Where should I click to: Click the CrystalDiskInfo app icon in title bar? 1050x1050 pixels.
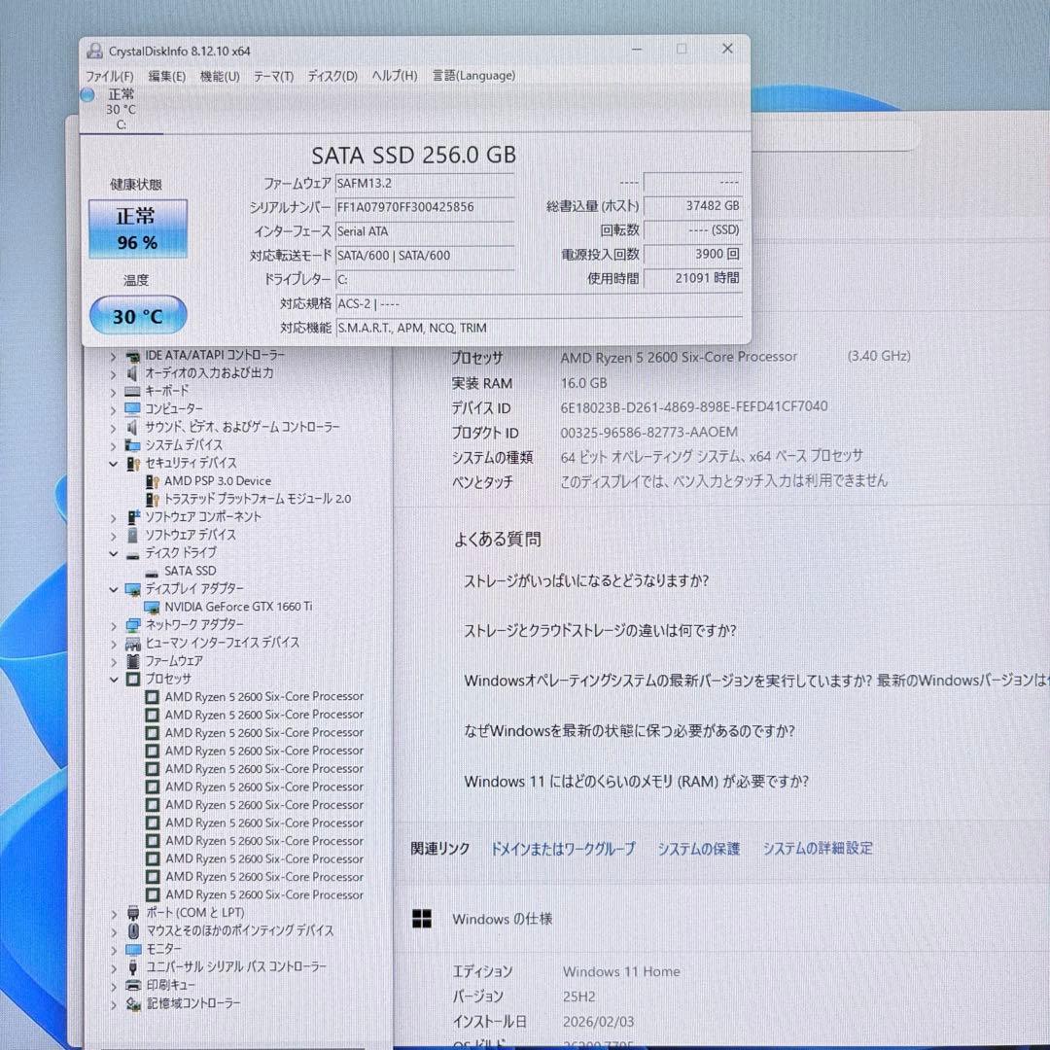(94, 50)
